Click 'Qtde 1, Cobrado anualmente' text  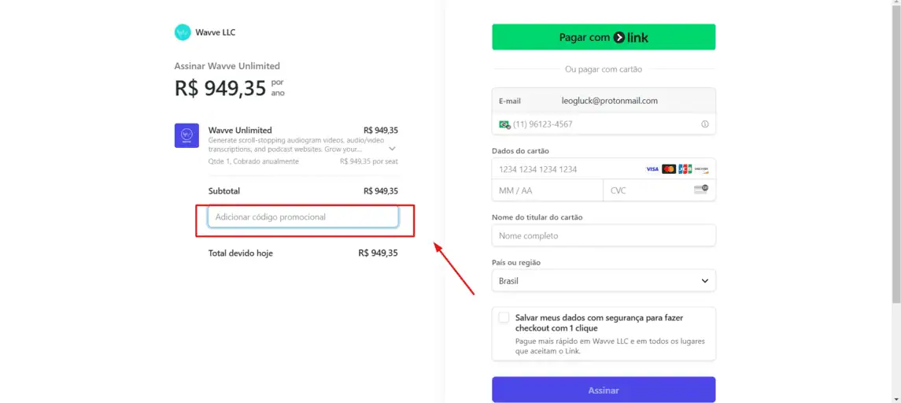click(x=253, y=161)
